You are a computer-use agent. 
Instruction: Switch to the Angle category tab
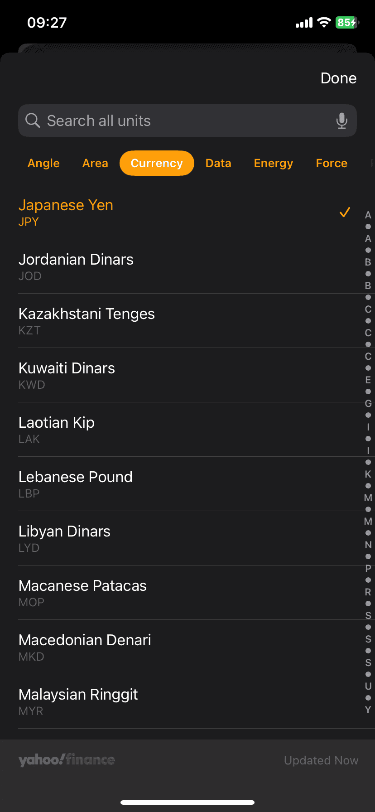coord(43,163)
